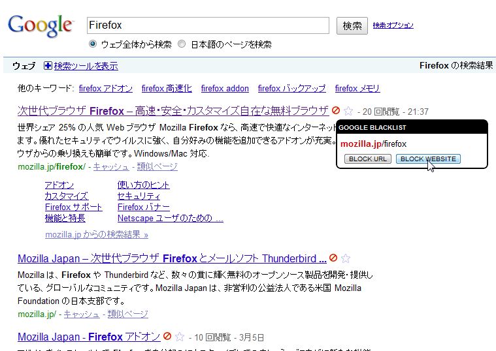Open the Mozilla Japan - Firefox アドオン result

pos(89,337)
